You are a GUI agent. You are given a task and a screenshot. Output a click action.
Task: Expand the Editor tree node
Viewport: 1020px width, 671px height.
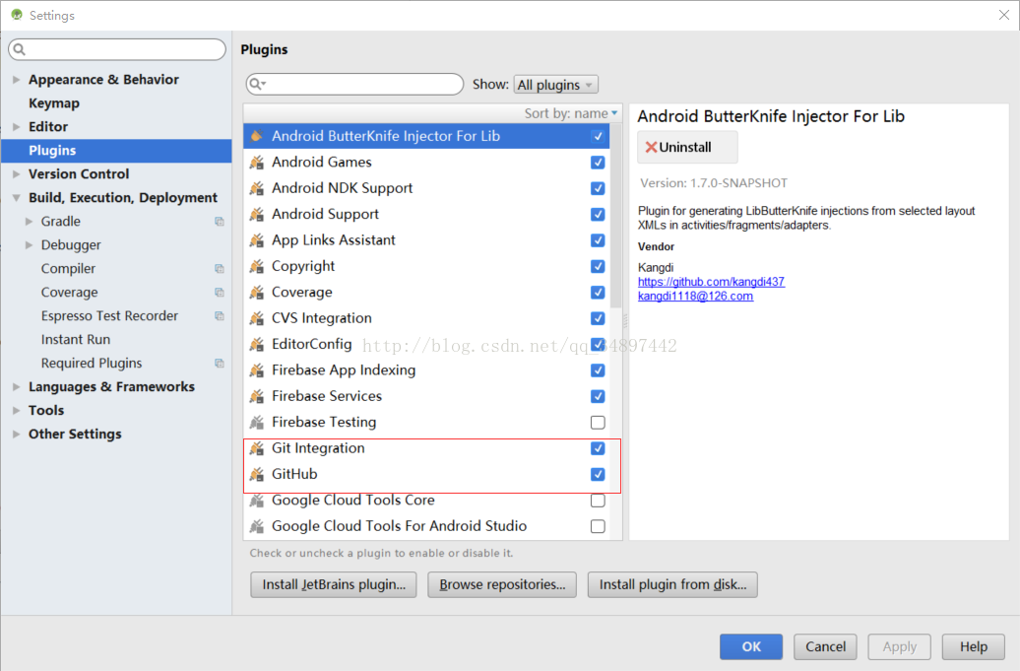coord(17,127)
